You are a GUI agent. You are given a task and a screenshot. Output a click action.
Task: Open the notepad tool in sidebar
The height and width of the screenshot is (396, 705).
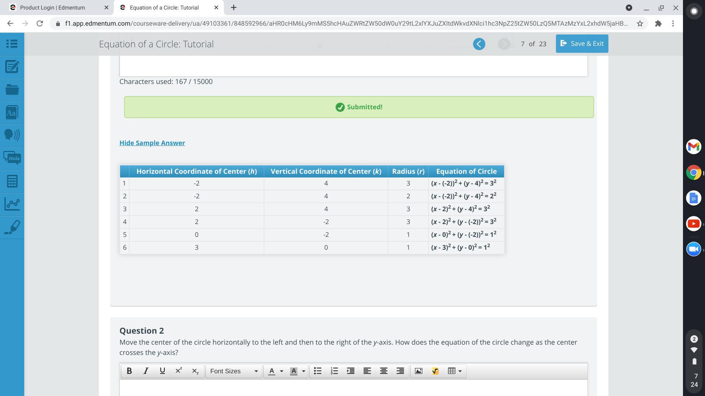click(x=12, y=67)
